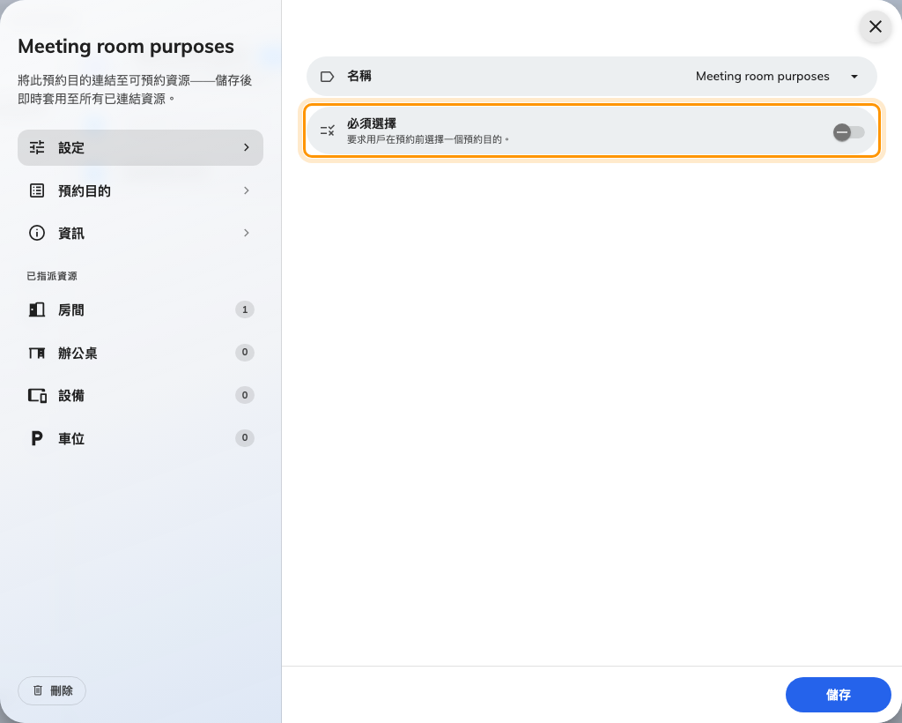Click the sliders icon beside 設定
902x723 pixels.
click(x=37, y=148)
